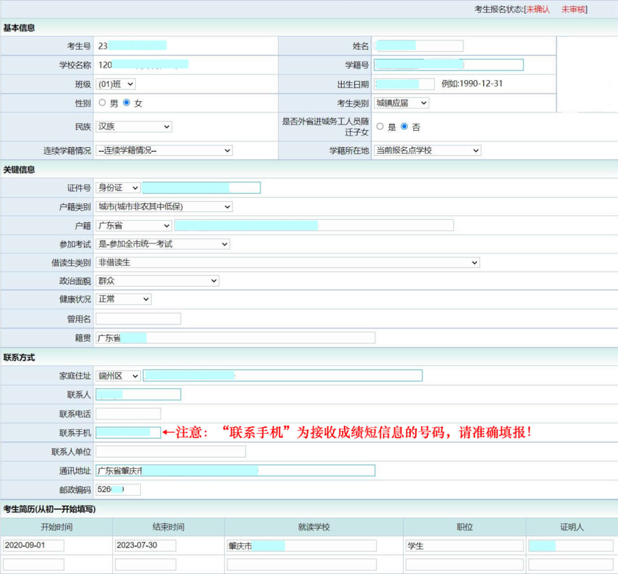Open the 家庭住址 district dropdown showing 端州区
The width and height of the screenshot is (618, 574).
pyautogui.click(x=117, y=375)
